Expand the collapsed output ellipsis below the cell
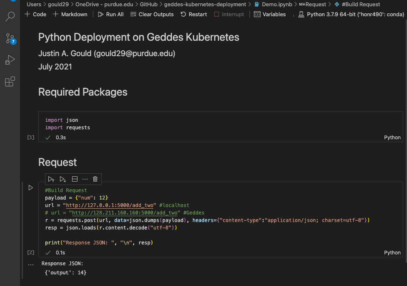Viewport: 407px width, 286px height. tap(30, 263)
